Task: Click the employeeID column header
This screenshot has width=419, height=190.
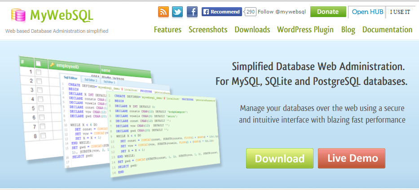Action: 74,66
